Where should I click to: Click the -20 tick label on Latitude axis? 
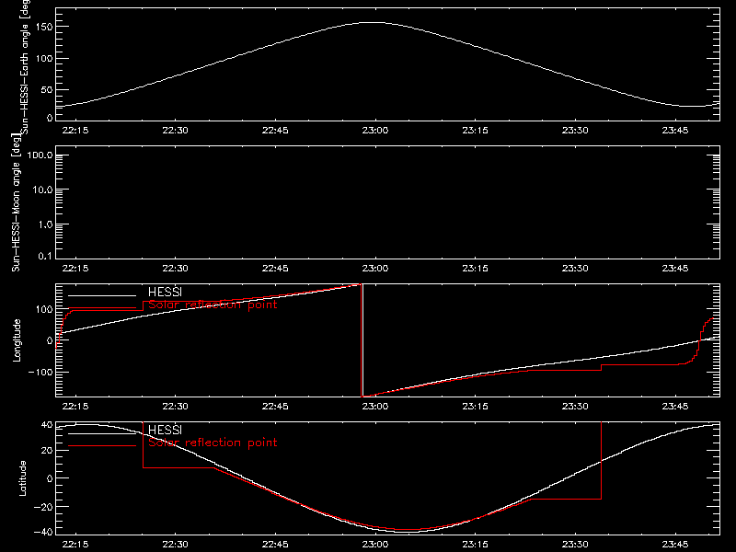coord(43,507)
